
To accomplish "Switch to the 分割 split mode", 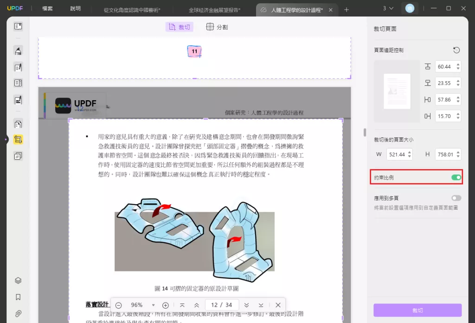I will tap(217, 26).
